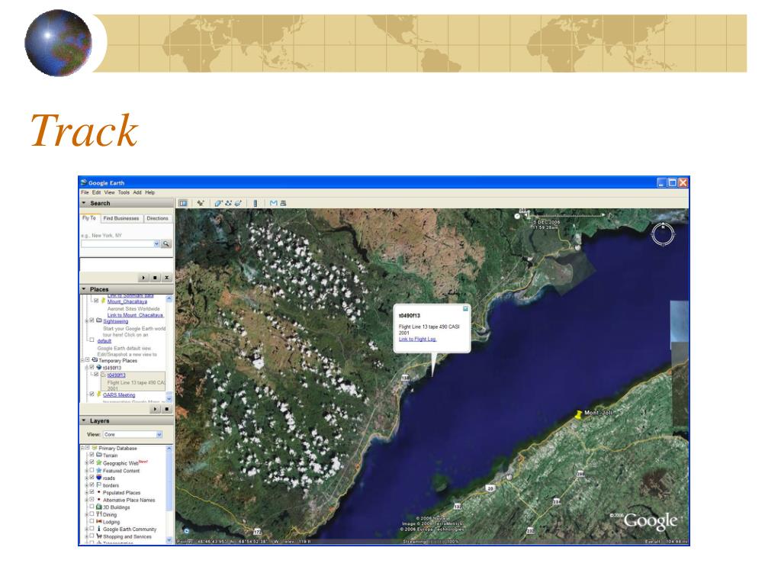Click the Geographic Web star icon

[x=98, y=463]
